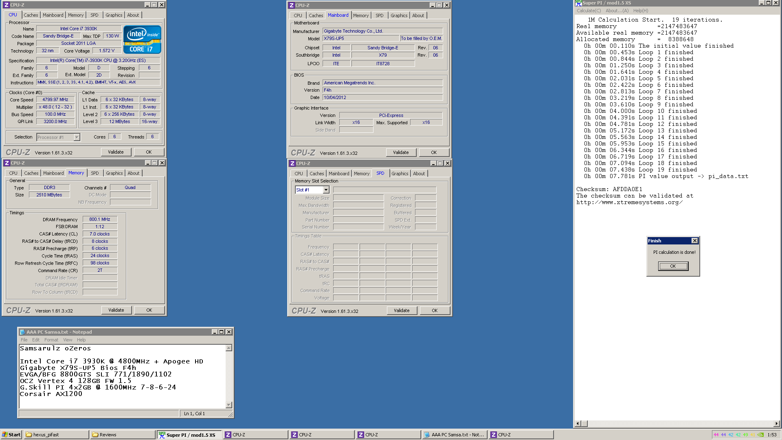
Task: Confirm the PI calculation is done dialog with OK
Action: (673, 266)
